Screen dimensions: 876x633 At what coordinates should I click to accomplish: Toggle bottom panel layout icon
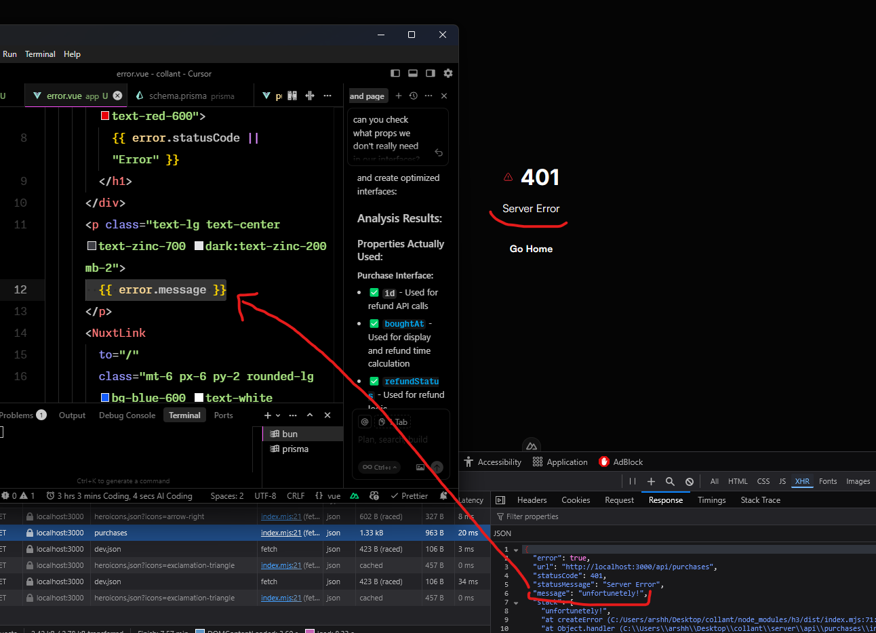(413, 73)
